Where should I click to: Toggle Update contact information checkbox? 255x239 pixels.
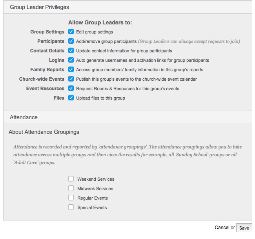(71, 51)
